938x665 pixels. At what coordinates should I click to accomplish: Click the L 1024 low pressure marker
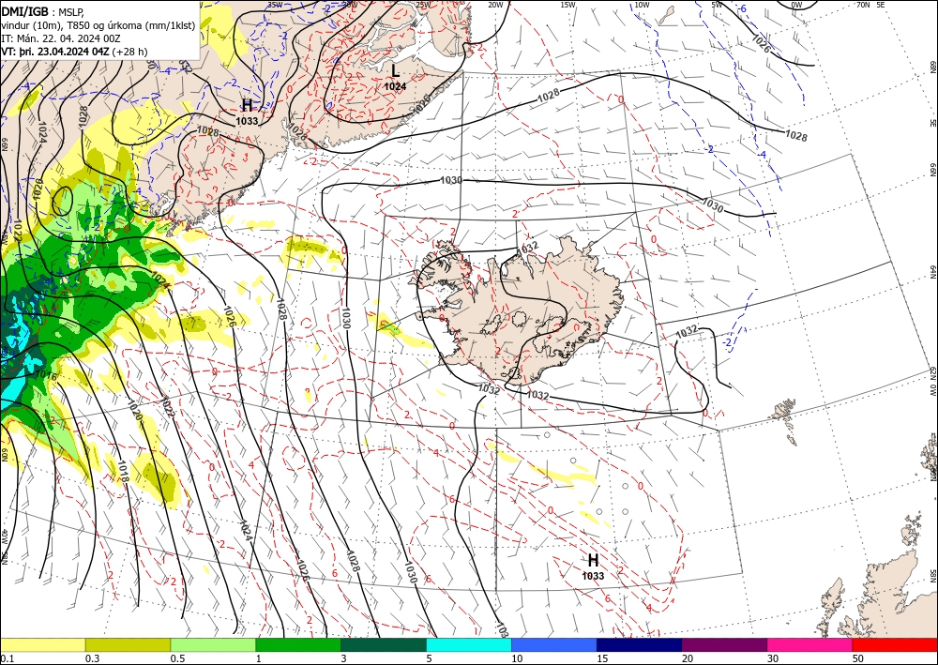[395, 78]
